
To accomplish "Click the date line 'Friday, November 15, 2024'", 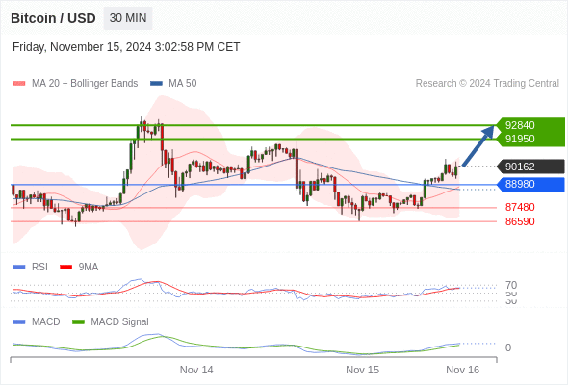I will pyautogui.click(x=126, y=47).
